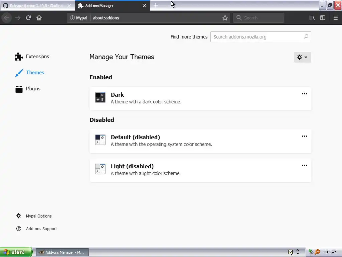342x257 pixels.
Task: Toggle the sidebar view icon
Action: point(323,18)
